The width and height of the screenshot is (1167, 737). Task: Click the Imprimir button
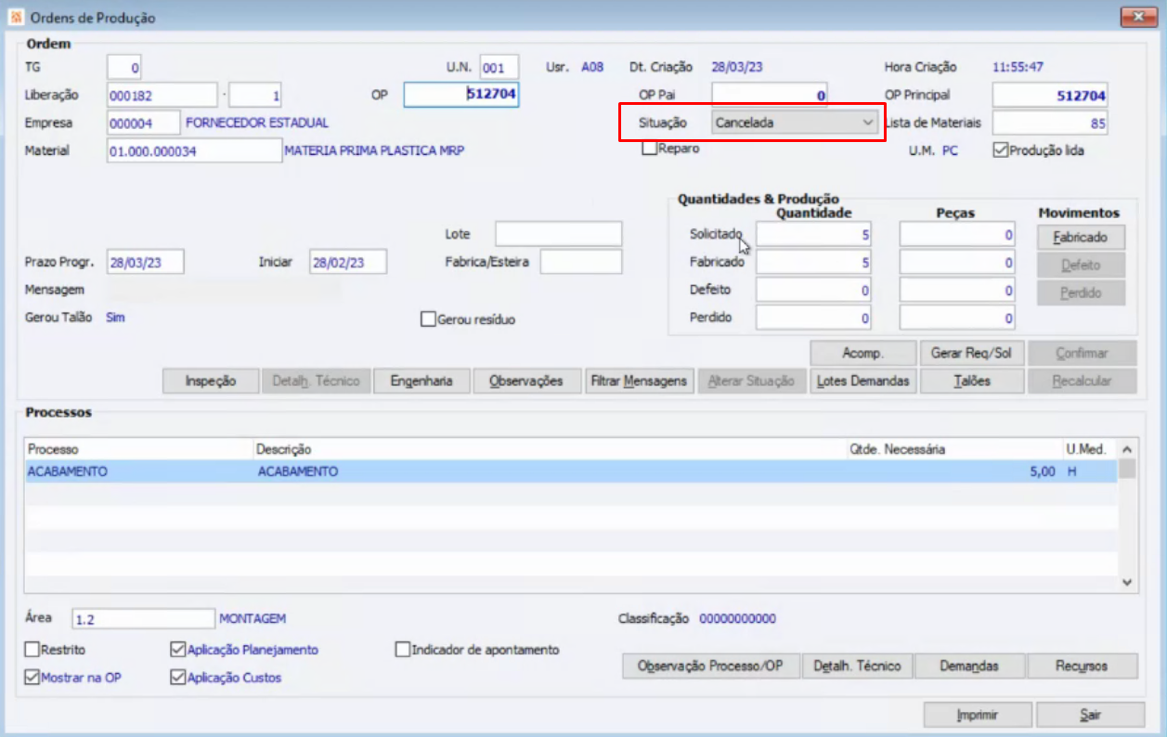coord(978,715)
